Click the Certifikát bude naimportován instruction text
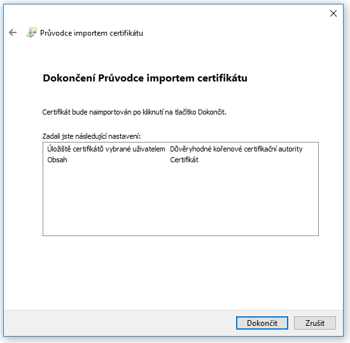Viewport: 350px width, 343px height. tap(134, 112)
